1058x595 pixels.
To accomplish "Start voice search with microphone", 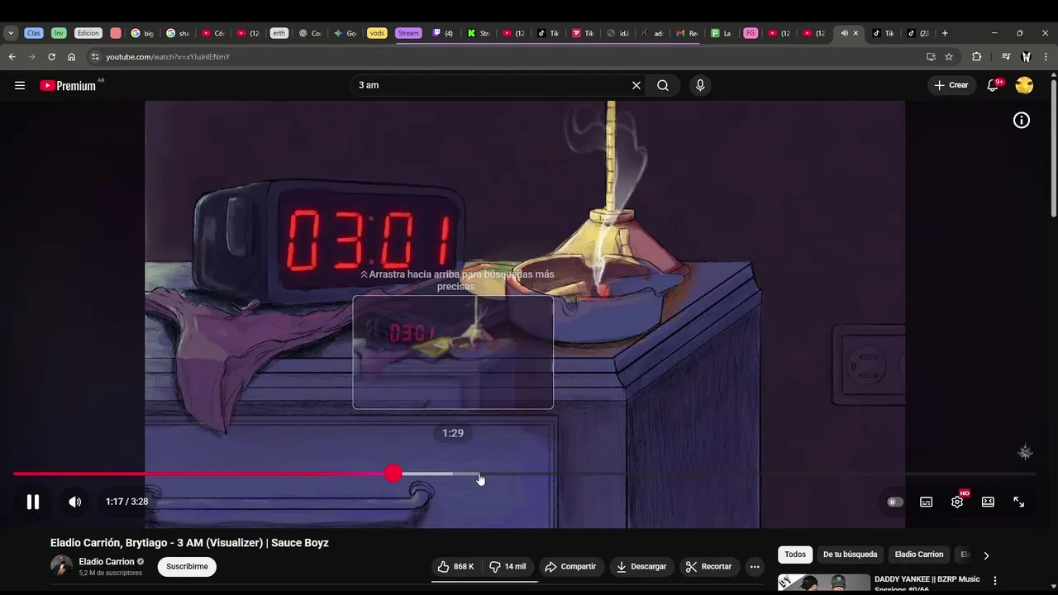I will [x=700, y=85].
